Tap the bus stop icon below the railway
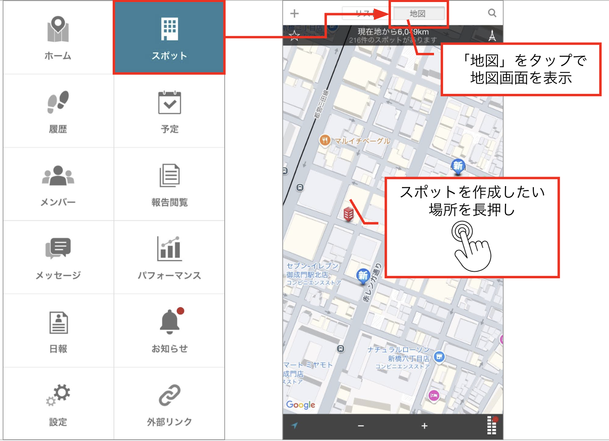 300,187
